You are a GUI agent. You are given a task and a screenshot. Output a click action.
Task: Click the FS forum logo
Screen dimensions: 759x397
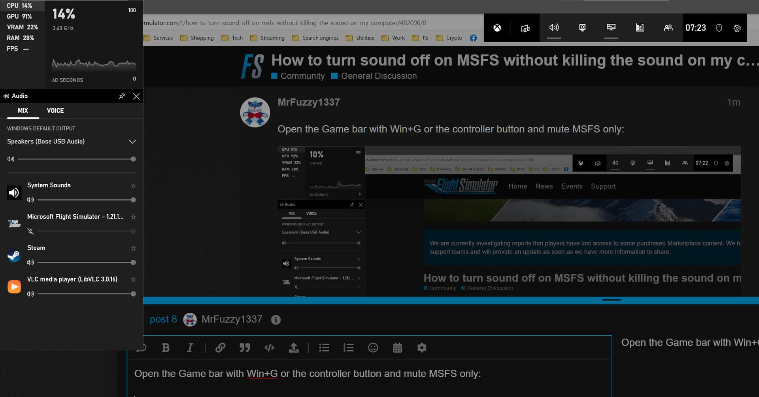(x=252, y=66)
